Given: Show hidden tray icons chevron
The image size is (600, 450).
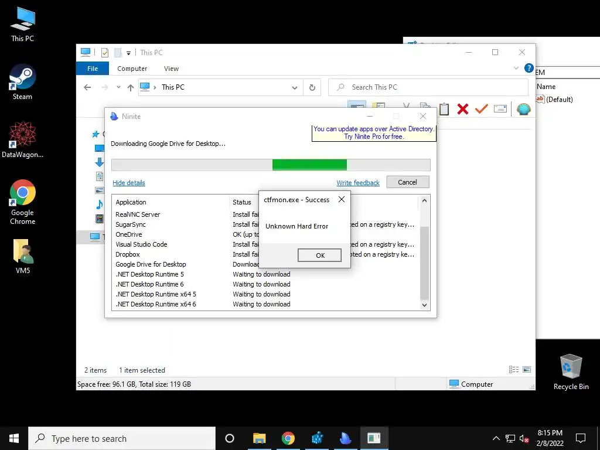Looking at the screenshot, I should tap(496, 438).
